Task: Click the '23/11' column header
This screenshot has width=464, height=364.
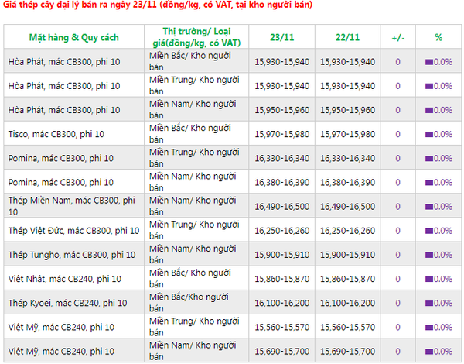Action: click(282, 38)
